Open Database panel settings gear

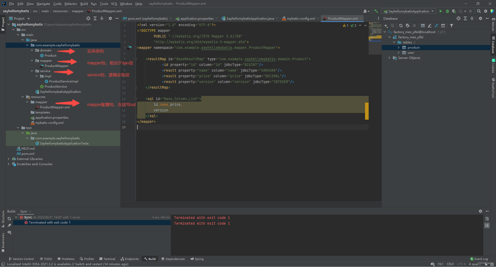pos(481,18)
